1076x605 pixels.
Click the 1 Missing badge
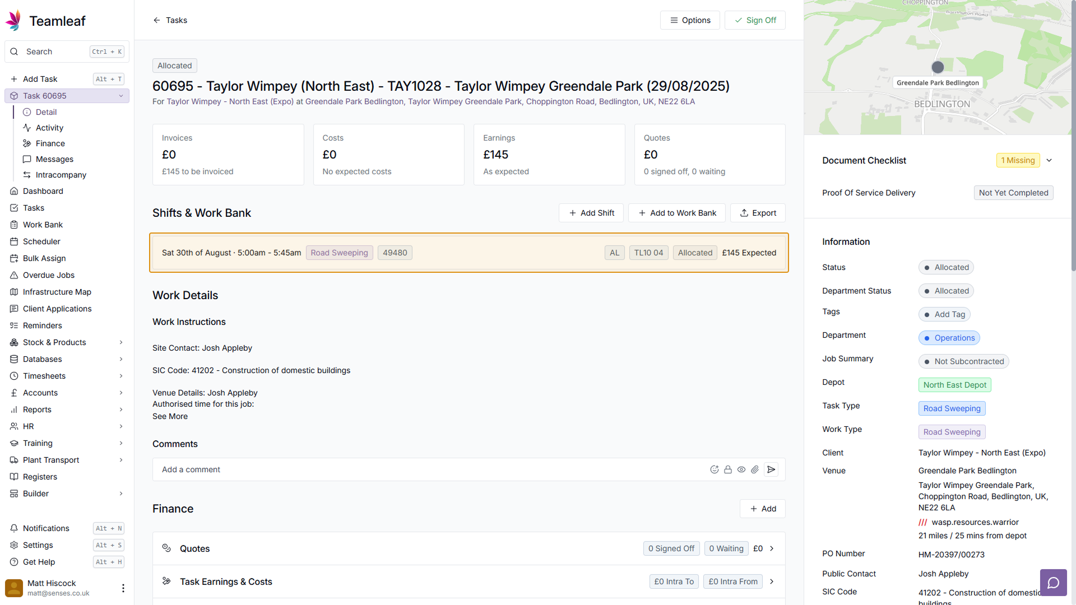1018,160
